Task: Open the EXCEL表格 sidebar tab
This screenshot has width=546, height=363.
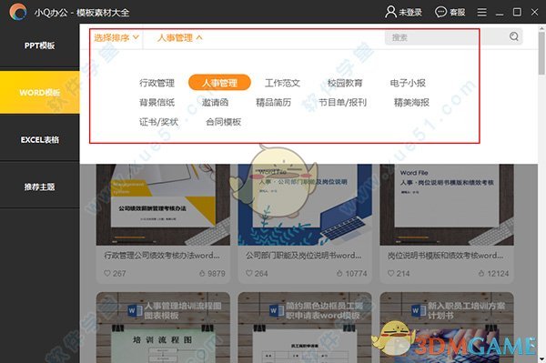Action: 40,139
